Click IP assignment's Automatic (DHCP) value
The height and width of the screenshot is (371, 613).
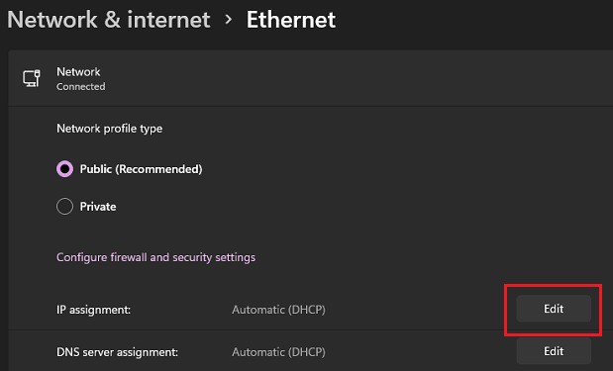pyautogui.click(x=278, y=310)
